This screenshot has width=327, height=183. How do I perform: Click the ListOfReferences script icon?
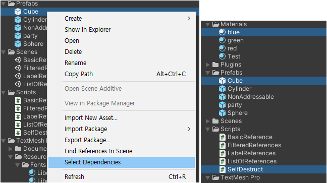[x=223, y=161]
